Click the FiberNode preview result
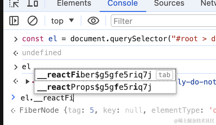 point(118,110)
